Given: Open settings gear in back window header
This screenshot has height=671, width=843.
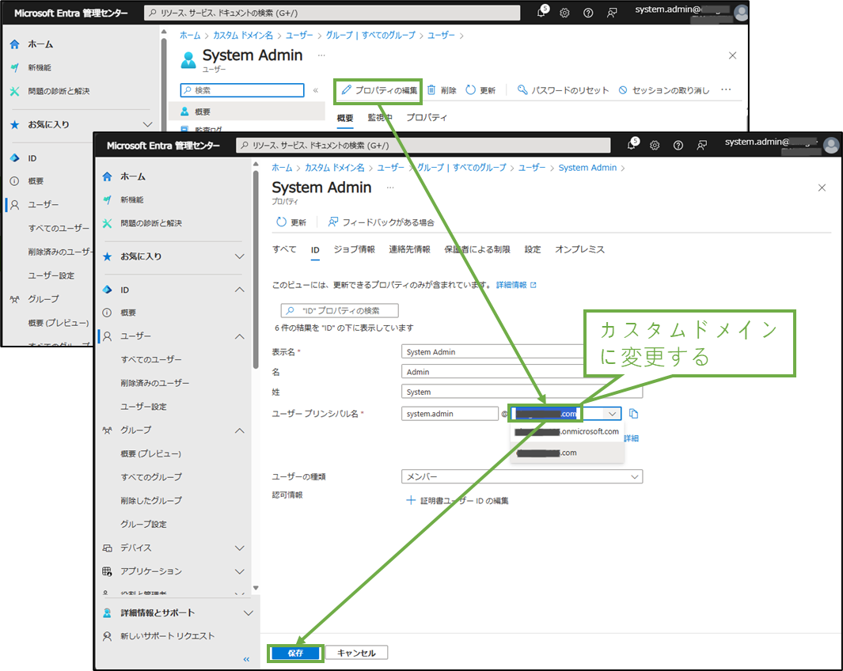Looking at the screenshot, I should (x=564, y=13).
